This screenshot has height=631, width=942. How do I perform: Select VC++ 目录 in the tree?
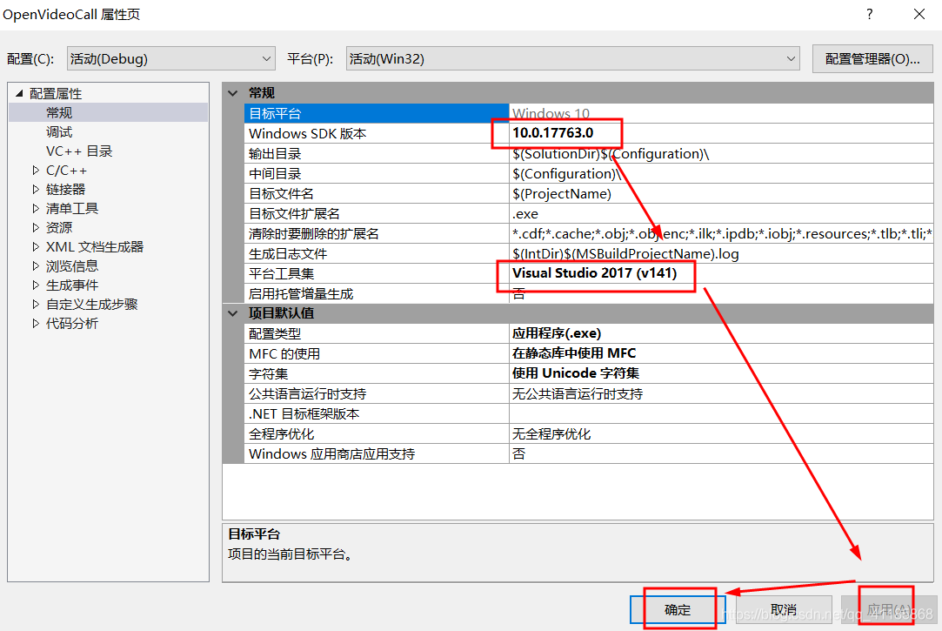pyautogui.click(x=78, y=151)
